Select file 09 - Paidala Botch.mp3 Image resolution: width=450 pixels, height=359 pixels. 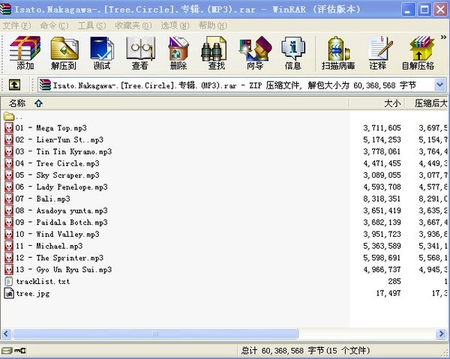tap(61, 223)
